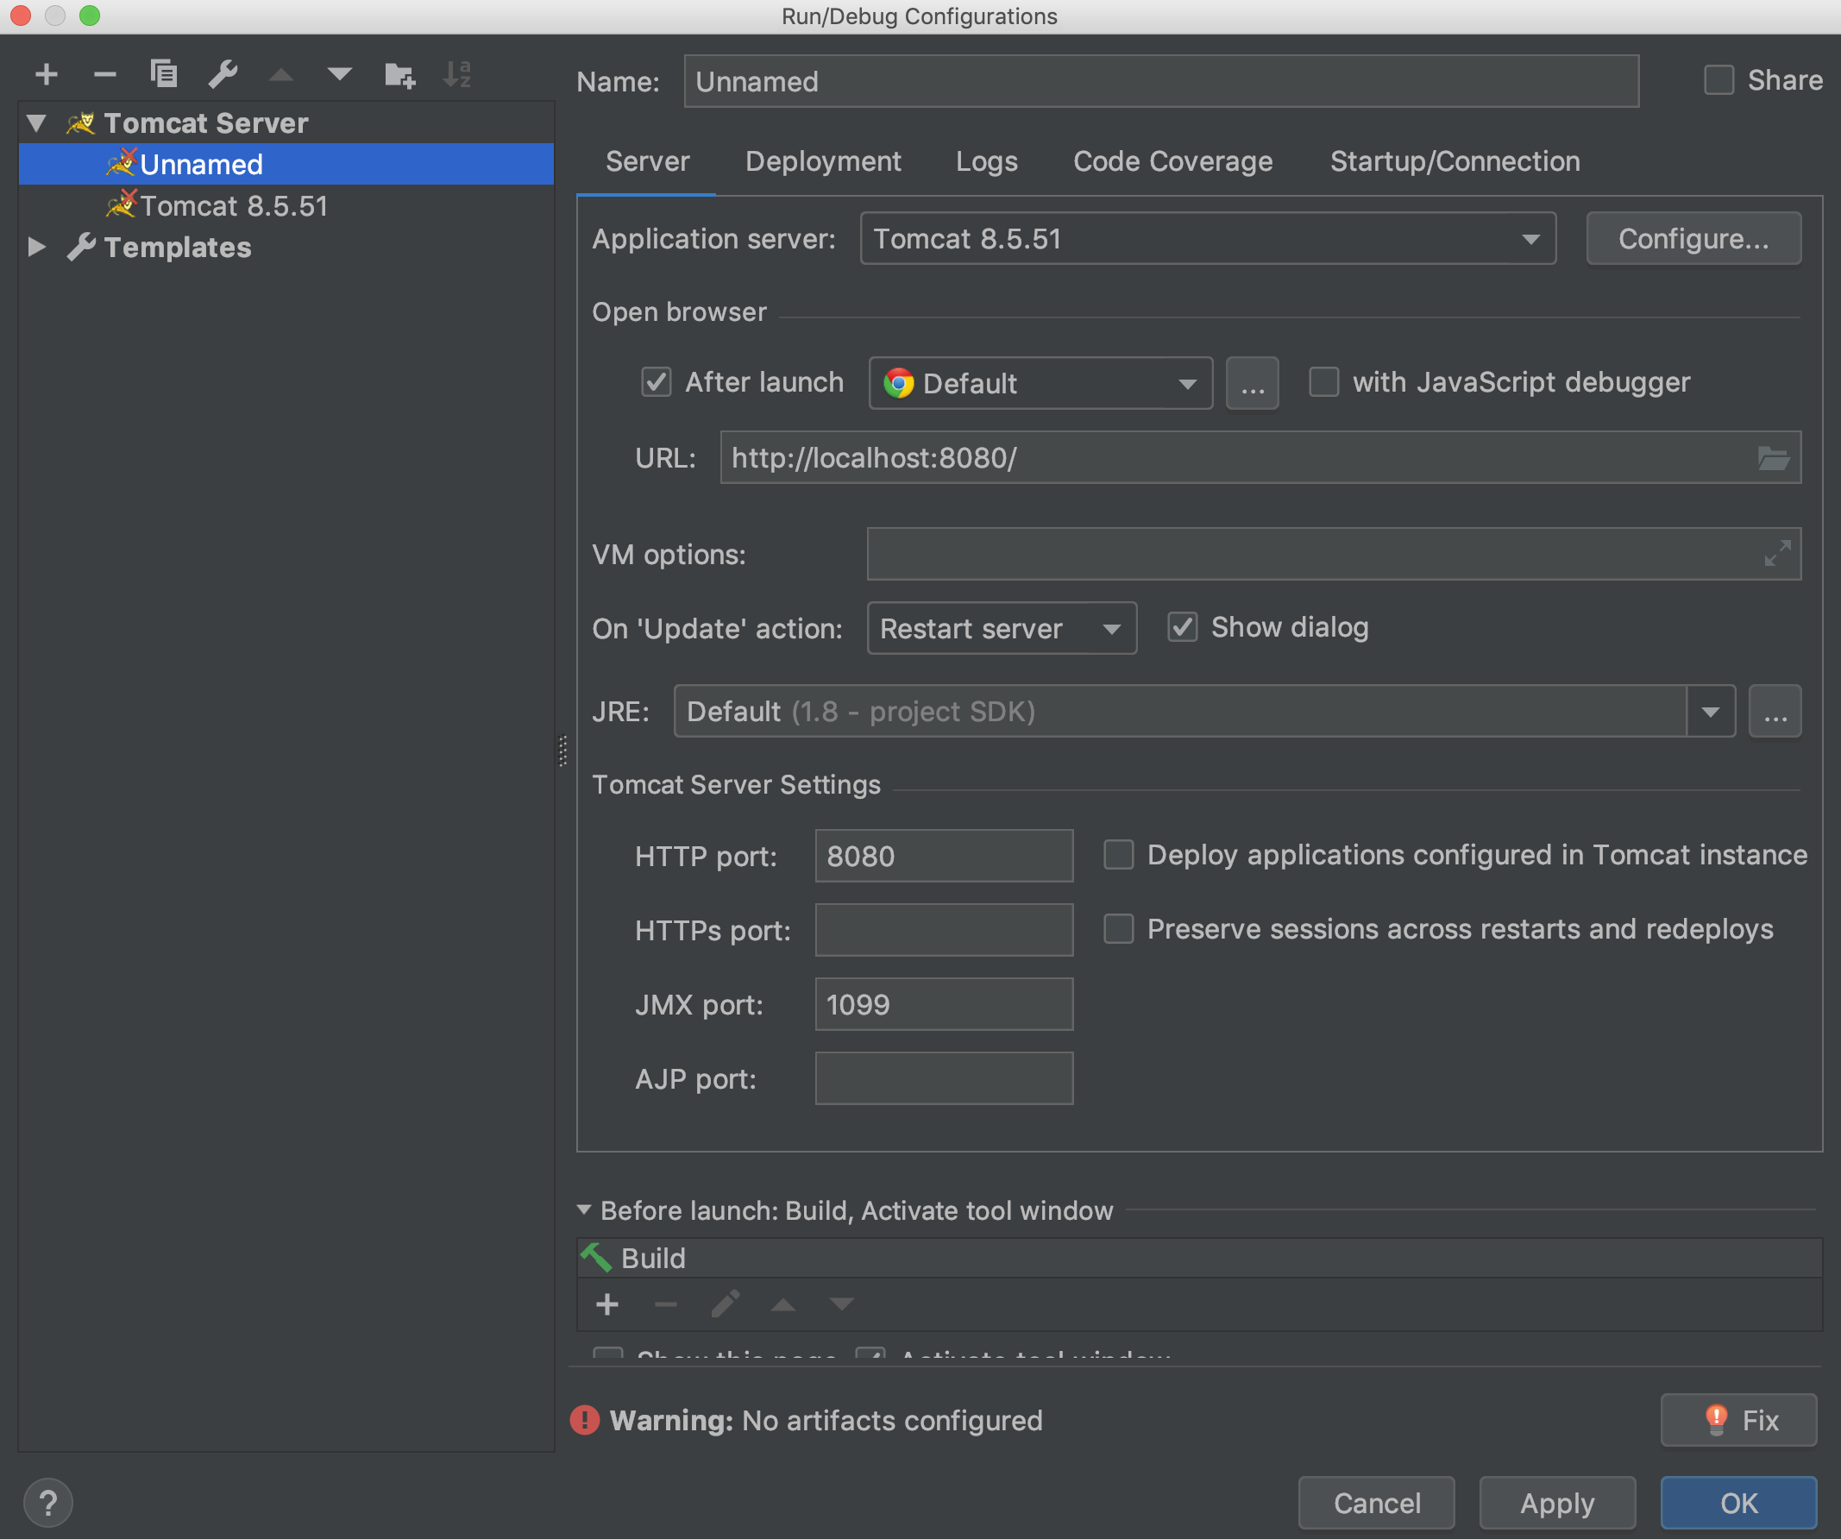
Task: Expand the Templates tree node
Action: coord(36,247)
